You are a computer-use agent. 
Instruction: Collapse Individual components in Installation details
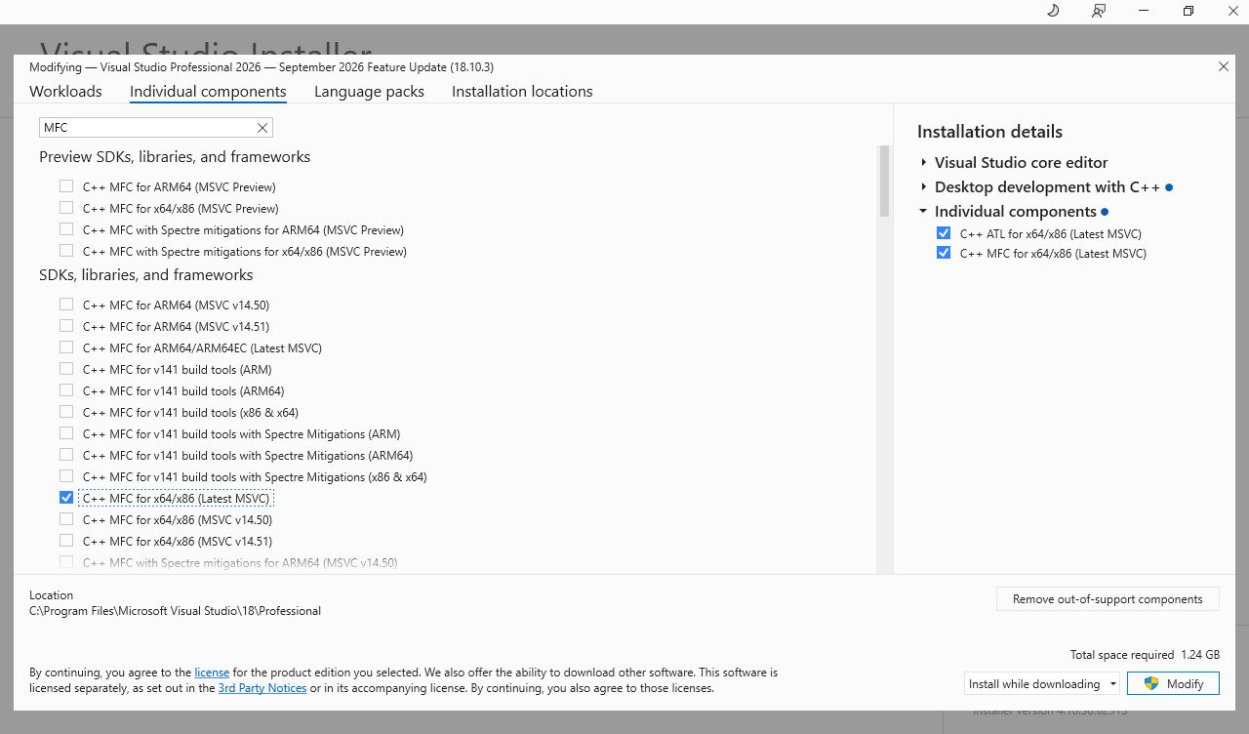click(x=924, y=212)
